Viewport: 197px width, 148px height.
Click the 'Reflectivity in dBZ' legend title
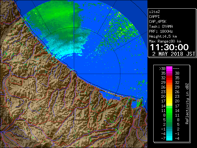(x=187, y=104)
